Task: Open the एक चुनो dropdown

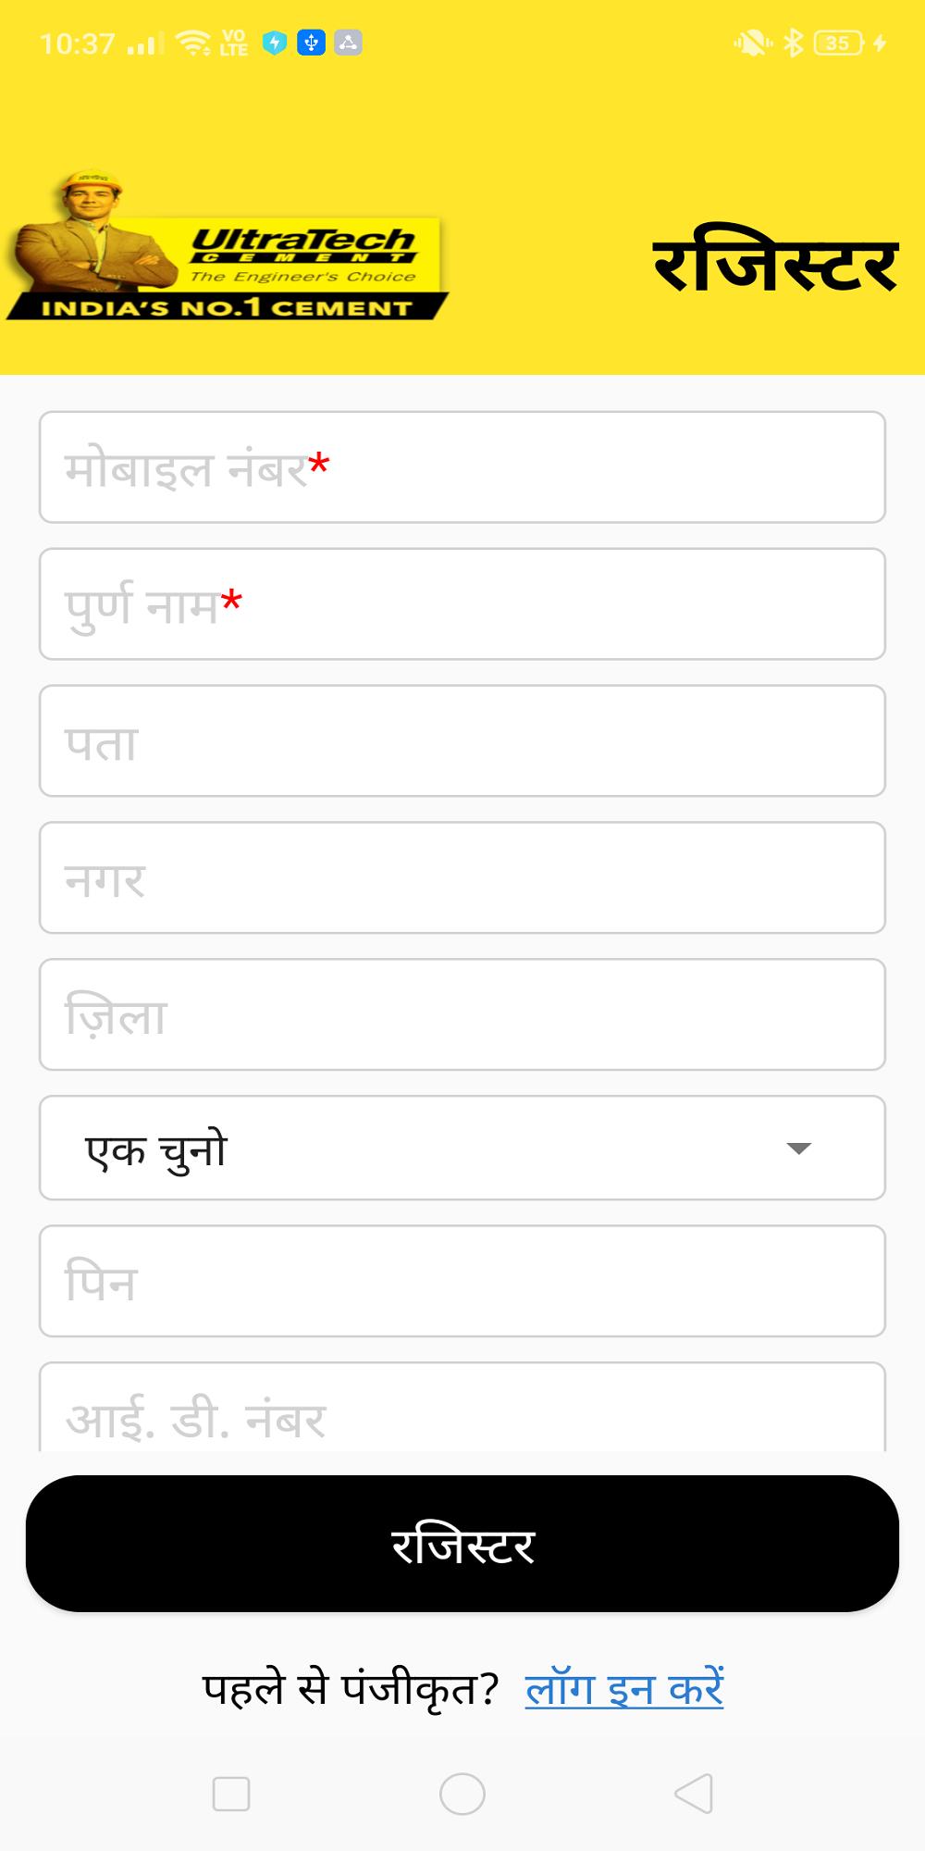Action: (x=462, y=1148)
